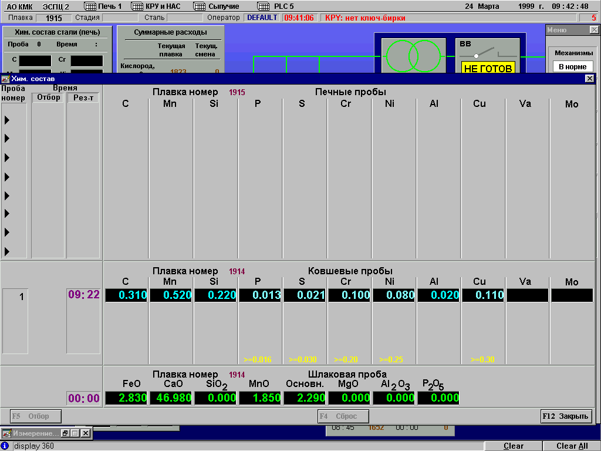The height and width of the screenshot is (451, 601).
Task: Click the В норме mechanisms indicator
Action: click(573, 67)
